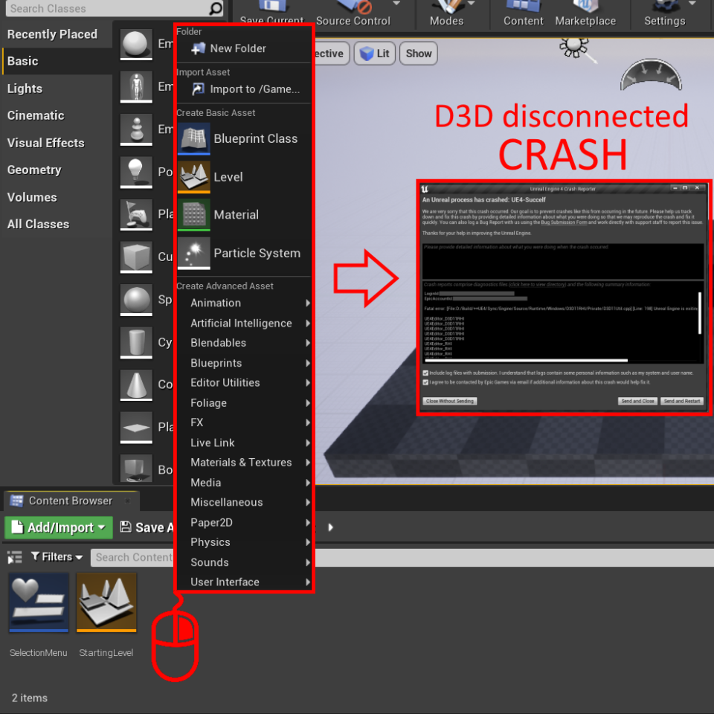Select the Cylinder shape icon
Viewport: 714px width, 714px height.
pos(136,342)
